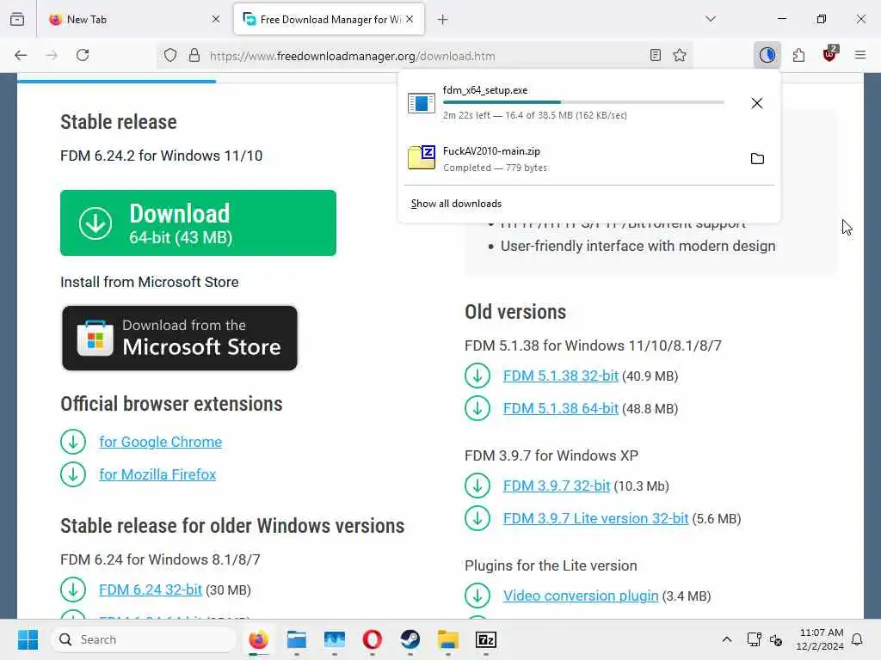The image size is (881, 660).
Task: Open the Windows Start menu
Action: click(x=28, y=639)
